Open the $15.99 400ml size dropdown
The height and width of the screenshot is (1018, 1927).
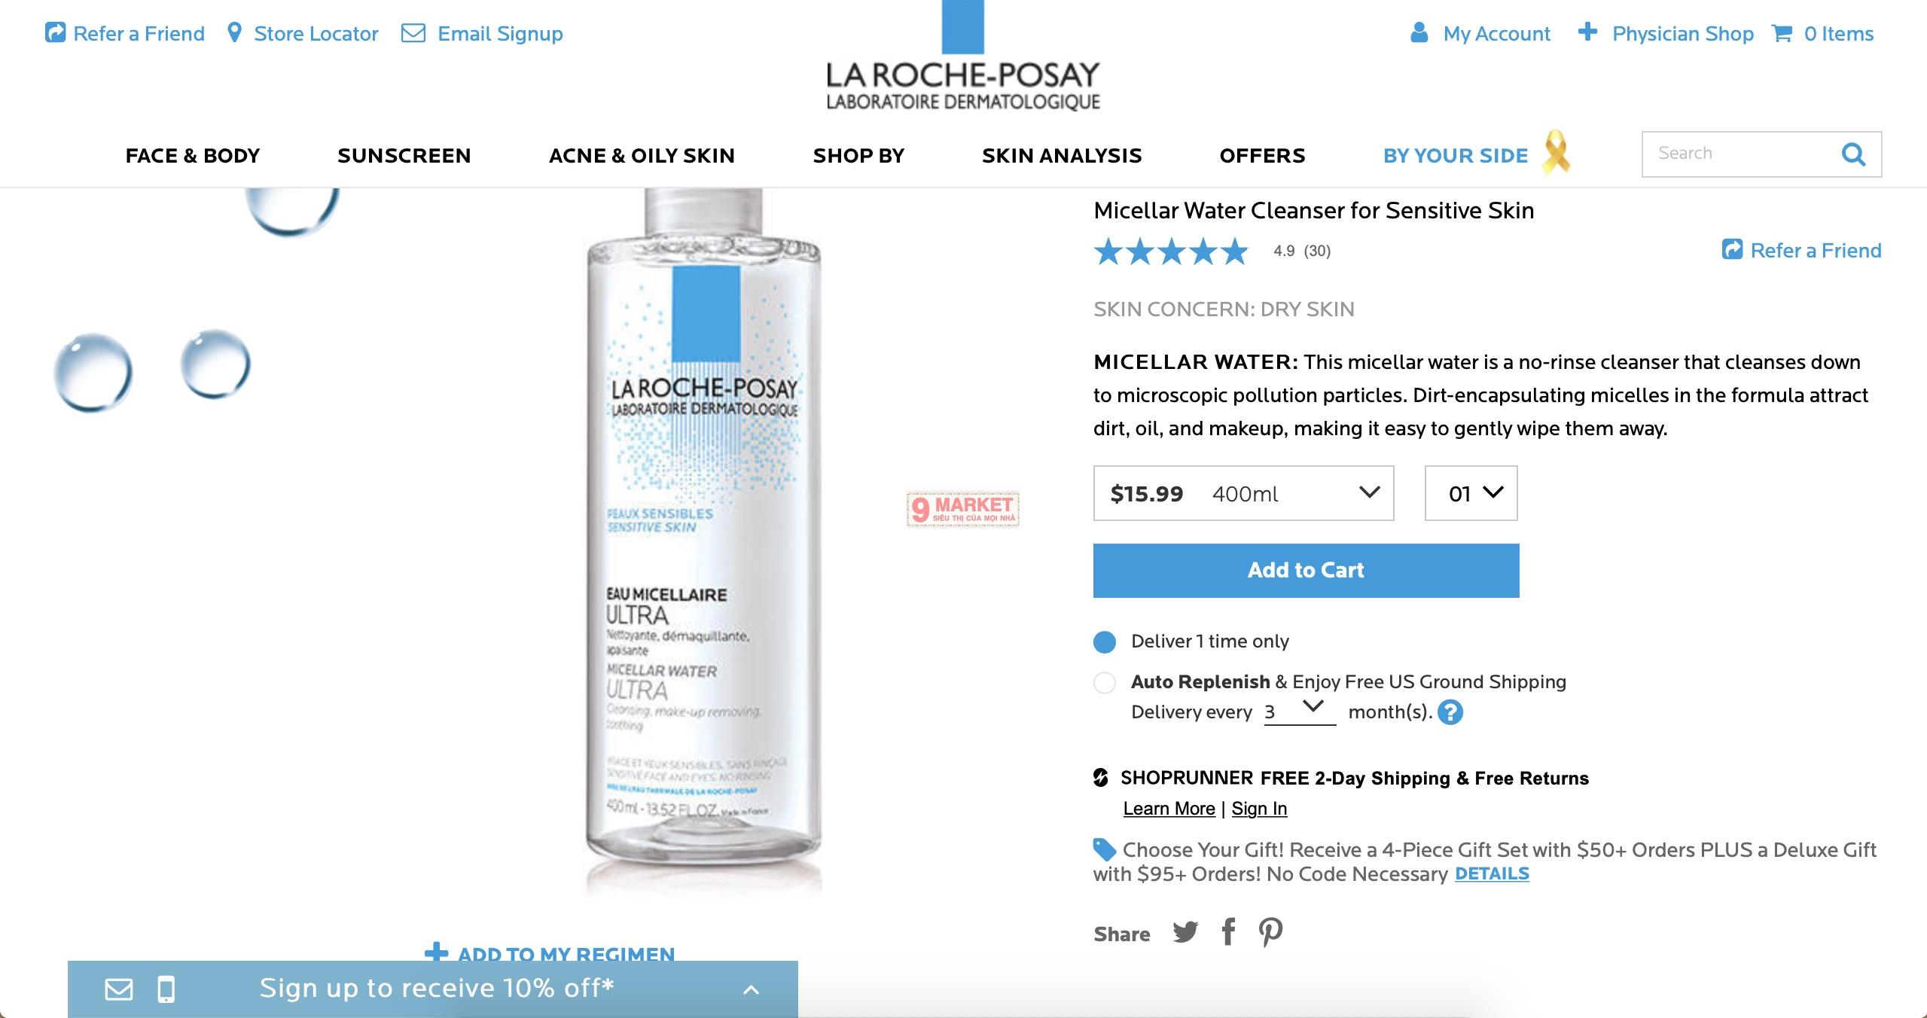point(1243,493)
